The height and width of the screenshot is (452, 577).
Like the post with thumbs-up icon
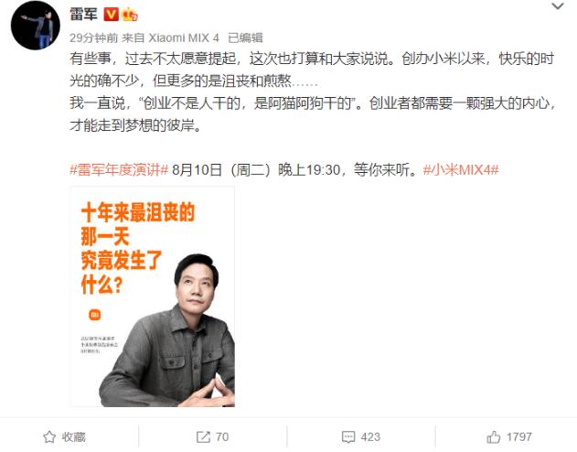click(x=494, y=437)
